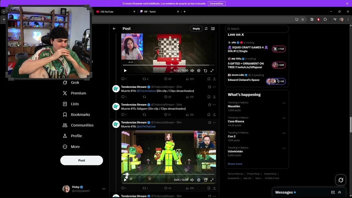The width and height of the screenshot is (352, 198).
Task: Go back with the Post arrow
Action: tap(114, 29)
